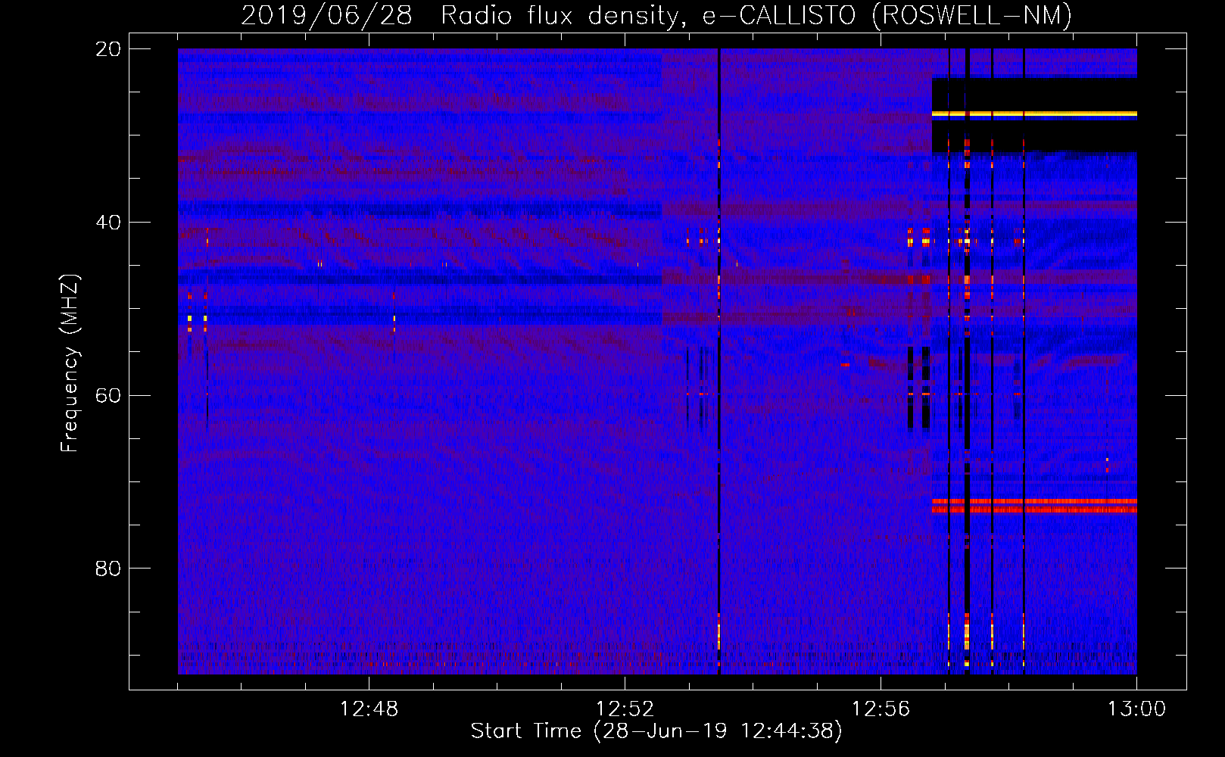
Task: Click the 12:52 time tick label
Action: pyautogui.click(x=625, y=709)
